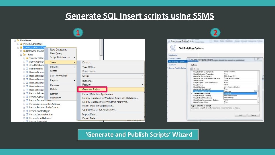Screen dimensions: 275x155
Task: Click the dbo.AWBuildVersion table icon
Action: 27,62
